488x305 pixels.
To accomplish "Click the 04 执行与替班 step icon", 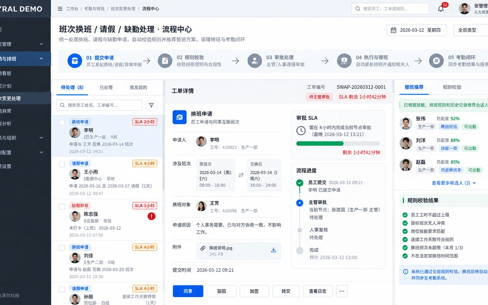I will pos(344,61).
